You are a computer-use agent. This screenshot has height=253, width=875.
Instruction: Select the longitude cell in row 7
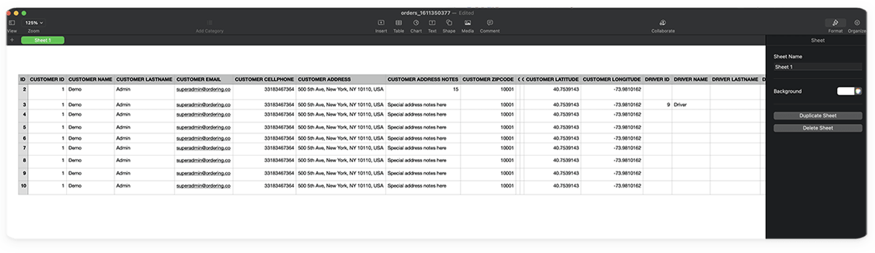(x=612, y=148)
